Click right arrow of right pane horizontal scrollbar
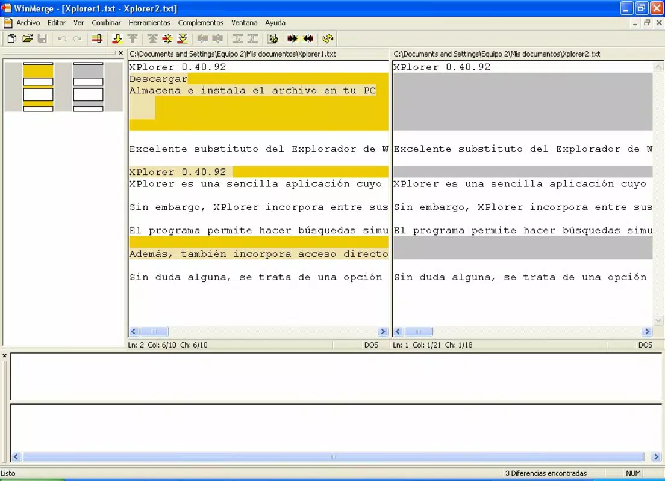 pyautogui.click(x=647, y=331)
